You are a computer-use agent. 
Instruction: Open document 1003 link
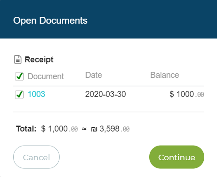(x=36, y=94)
